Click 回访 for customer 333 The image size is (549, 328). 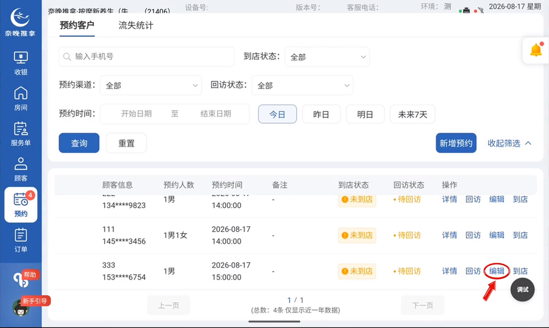pyautogui.click(x=473, y=271)
